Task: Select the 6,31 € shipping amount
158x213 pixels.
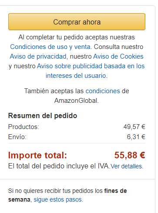Action: click(x=136, y=137)
